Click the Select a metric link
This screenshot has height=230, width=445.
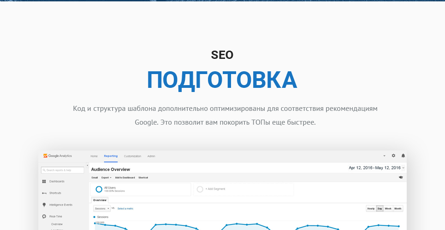point(125,208)
